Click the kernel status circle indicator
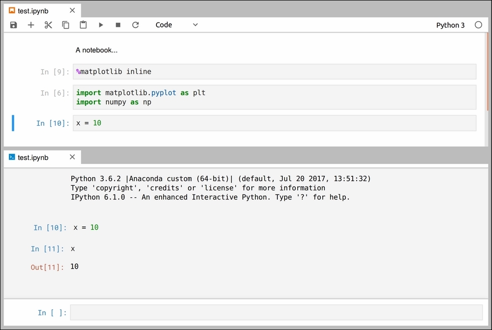This screenshot has height=330, width=492. (x=478, y=25)
